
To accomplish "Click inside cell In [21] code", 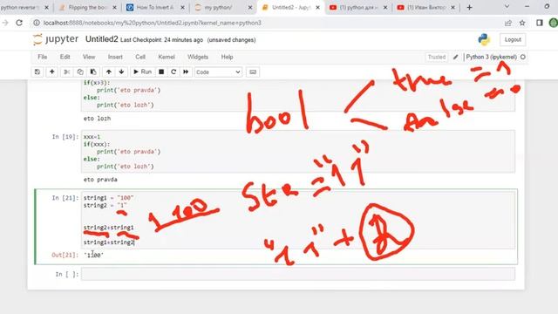I will click(x=298, y=220).
